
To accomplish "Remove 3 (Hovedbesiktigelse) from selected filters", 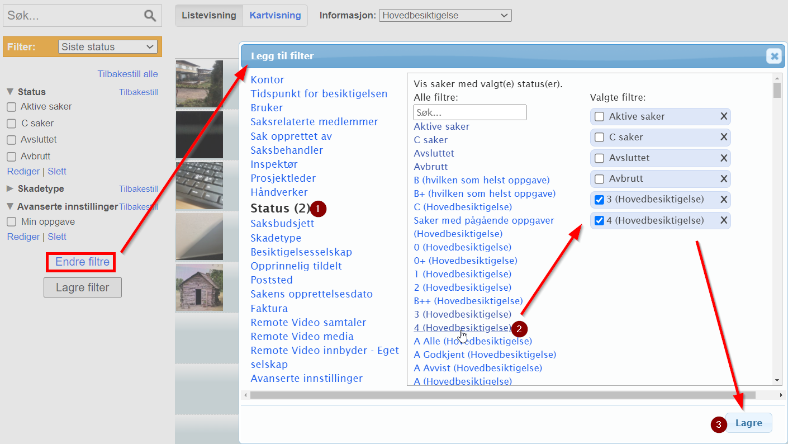I will (x=724, y=200).
